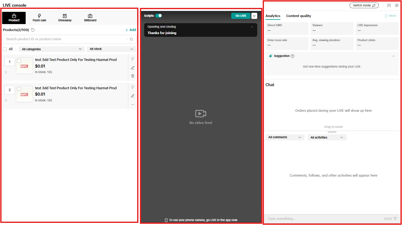Open the All stock dropdown

tap(111, 49)
